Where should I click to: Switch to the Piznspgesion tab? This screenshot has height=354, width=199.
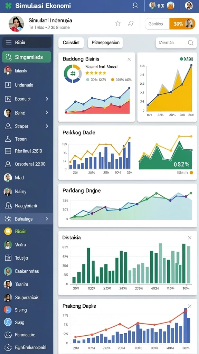[x=105, y=43]
